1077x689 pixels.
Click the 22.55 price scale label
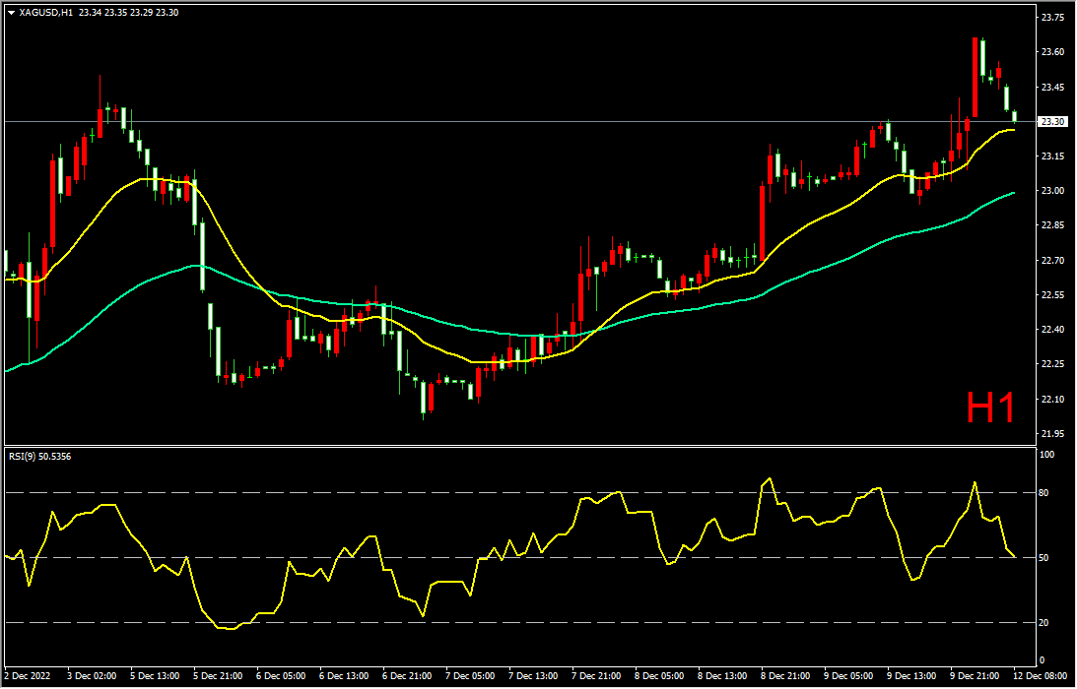pos(1053,295)
